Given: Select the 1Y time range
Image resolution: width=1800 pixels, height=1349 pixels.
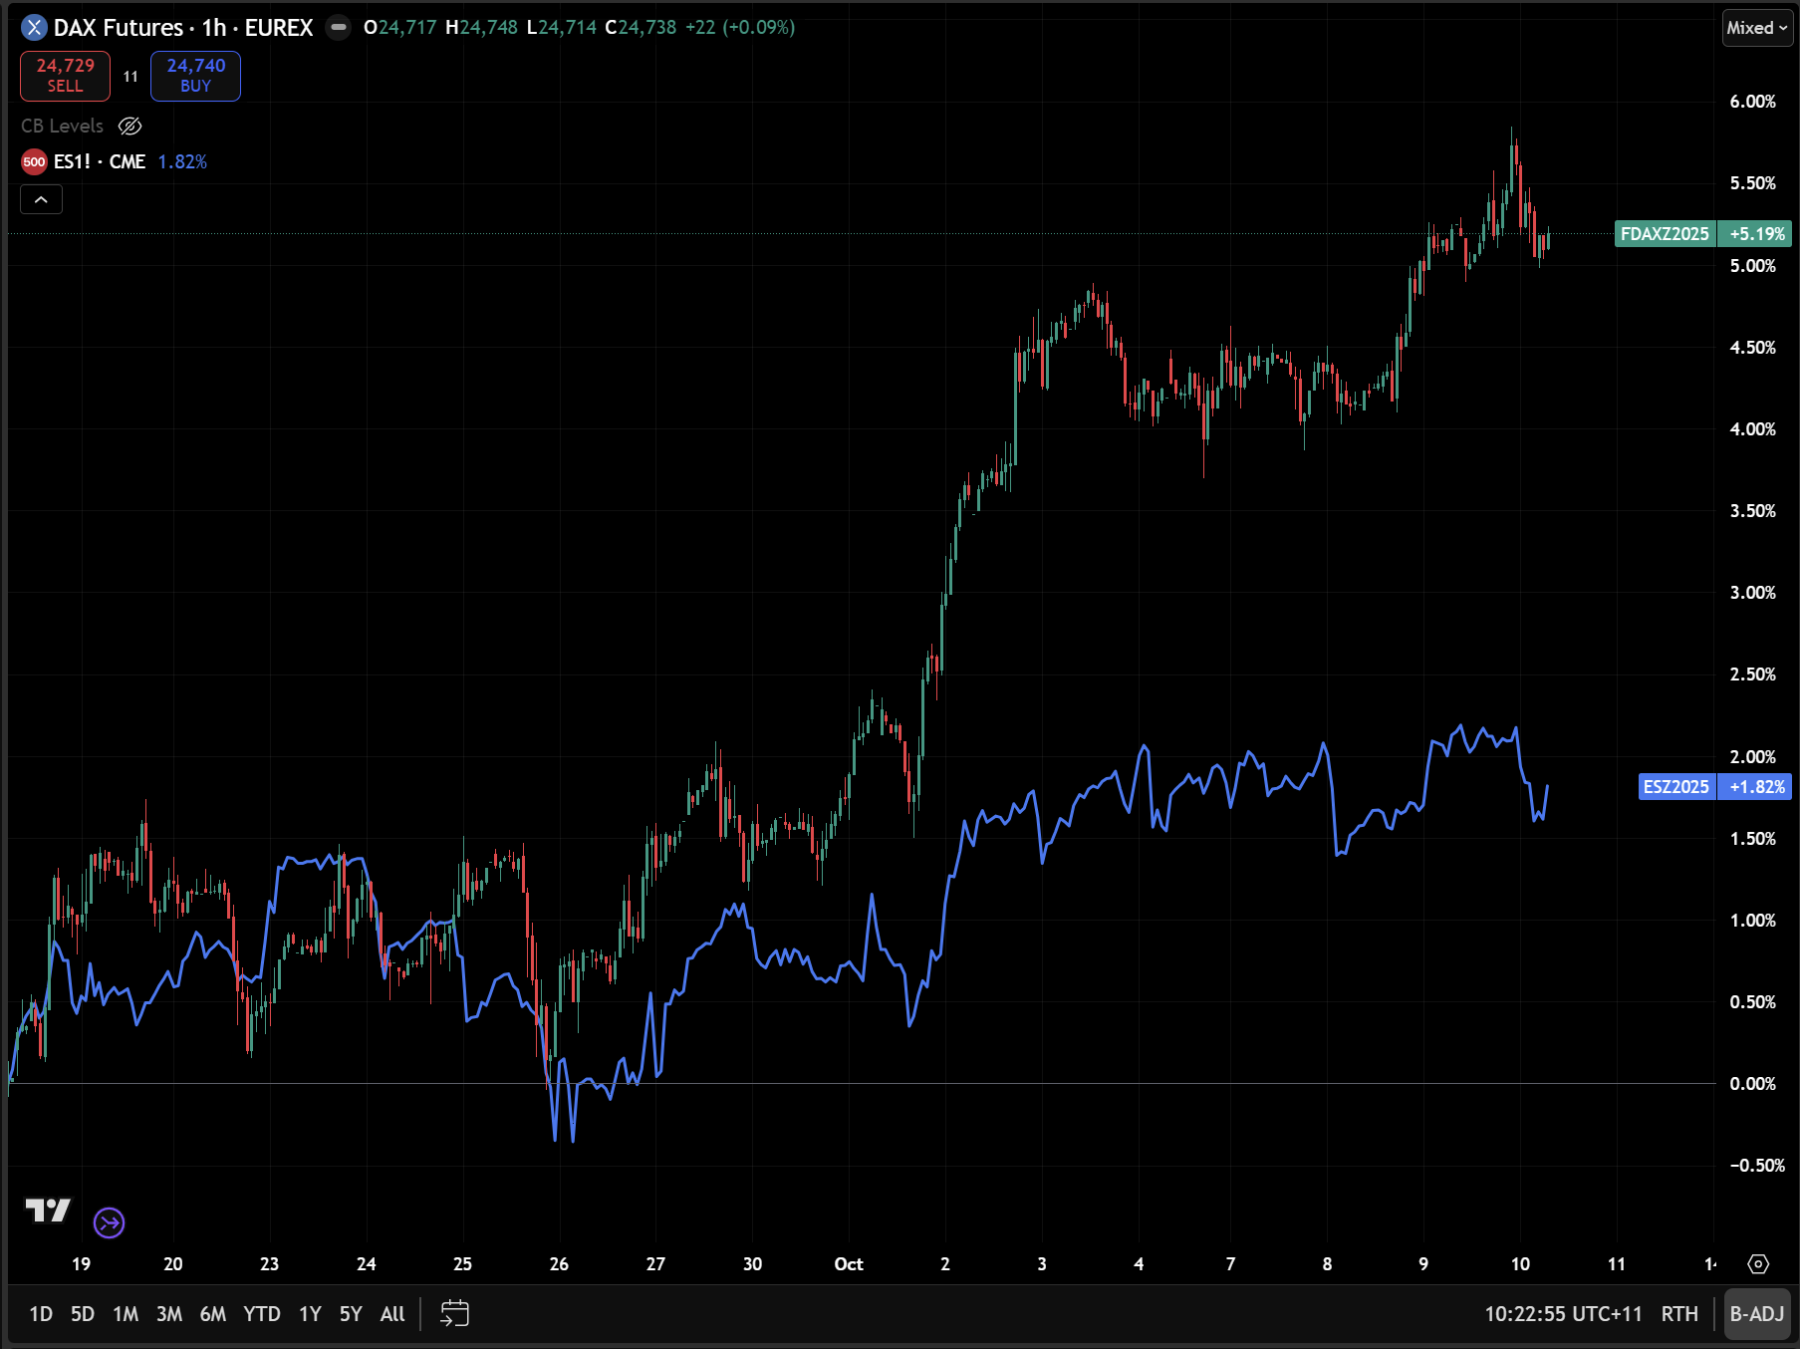Looking at the screenshot, I should 310,1314.
